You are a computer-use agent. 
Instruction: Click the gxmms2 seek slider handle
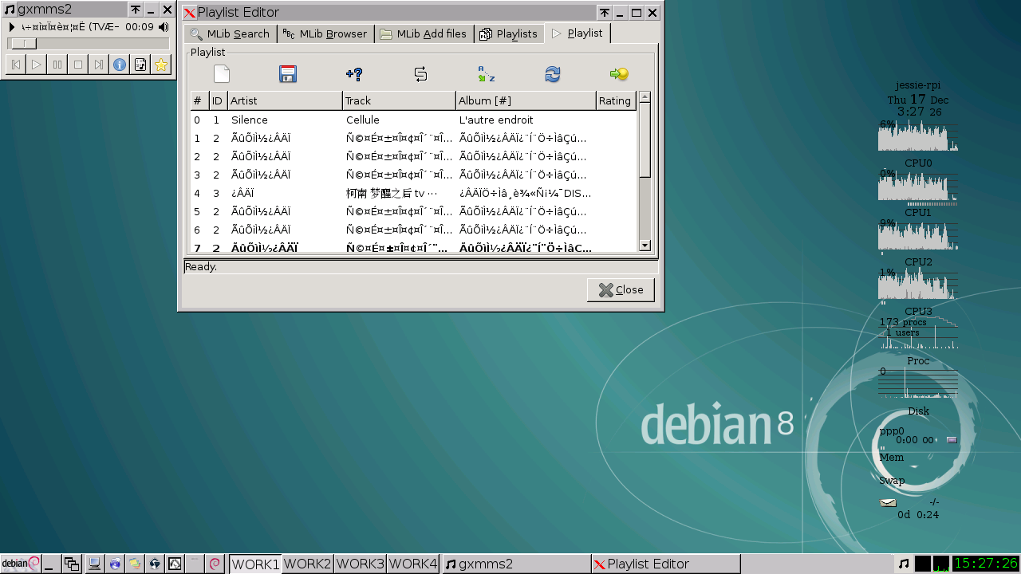coord(23,43)
